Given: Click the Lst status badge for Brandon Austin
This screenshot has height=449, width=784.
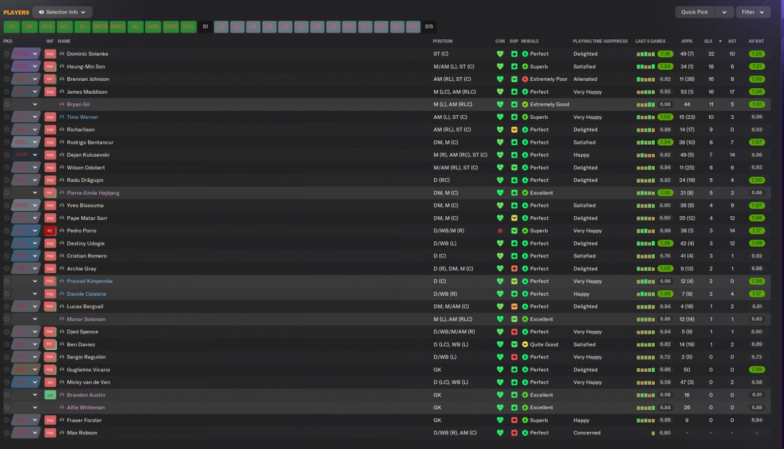Looking at the screenshot, I should (x=50, y=395).
